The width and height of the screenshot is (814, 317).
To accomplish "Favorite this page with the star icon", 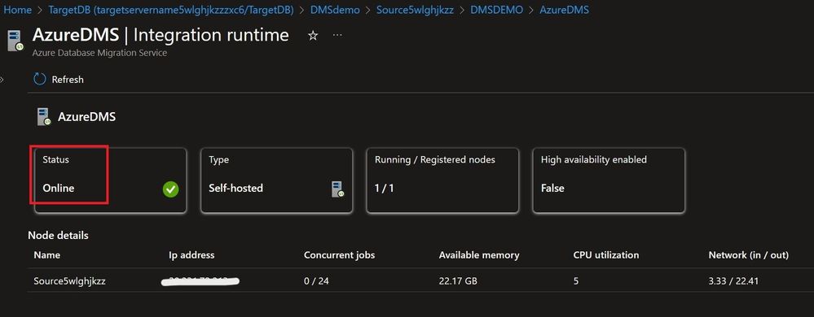I will pyautogui.click(x=313, y=36).
